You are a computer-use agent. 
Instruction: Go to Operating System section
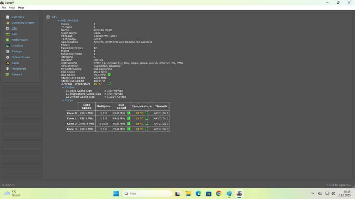pyautogui.click(x=23, y=22)
